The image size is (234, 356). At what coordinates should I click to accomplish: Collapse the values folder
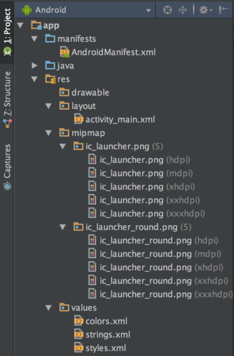tap(49, 308)
